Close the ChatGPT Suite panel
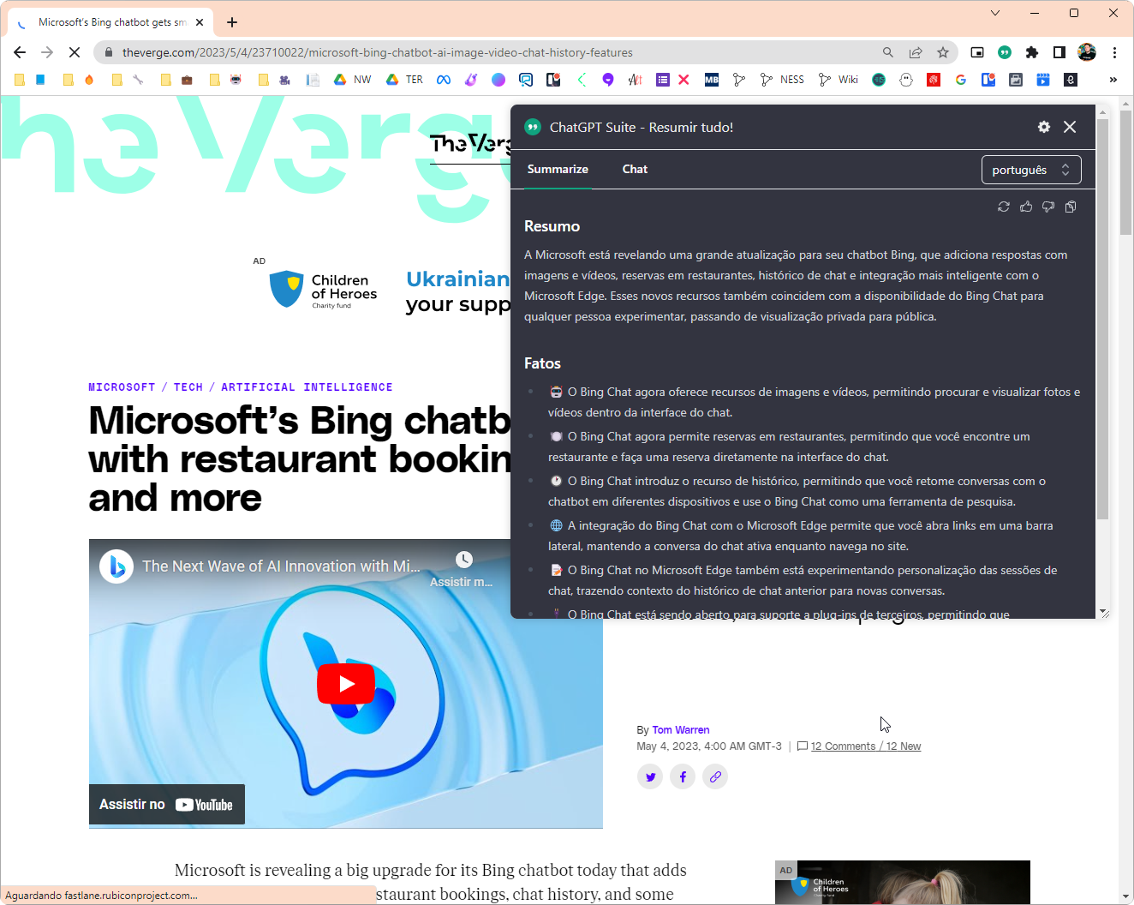The height and width of the screenshot is (905, 1134). 1070,127
